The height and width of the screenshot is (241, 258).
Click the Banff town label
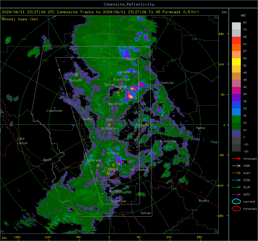(x=47, y=160)
